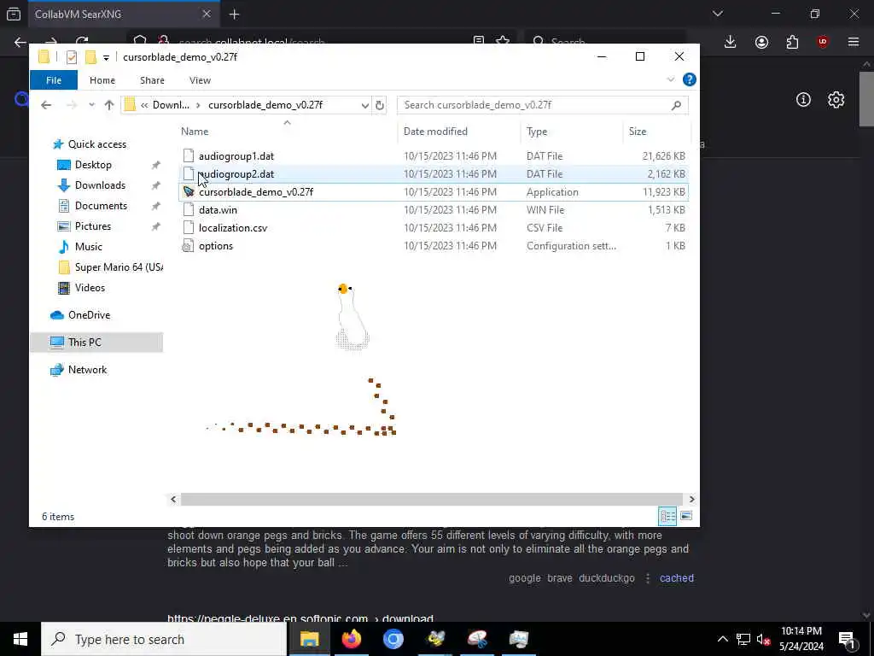
Task: Open the duckduckgo engine link
Action: [x=607, y=578]
